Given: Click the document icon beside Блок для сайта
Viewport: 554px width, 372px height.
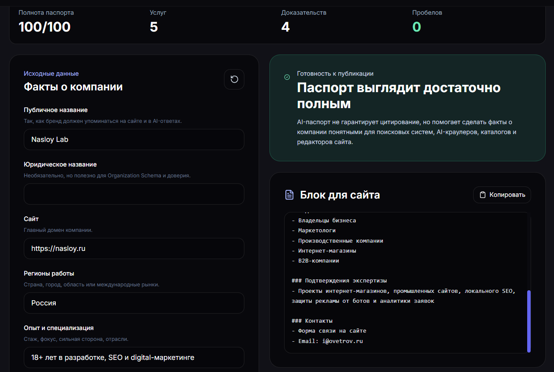Looking at the screenshot, I should (289, 195).
